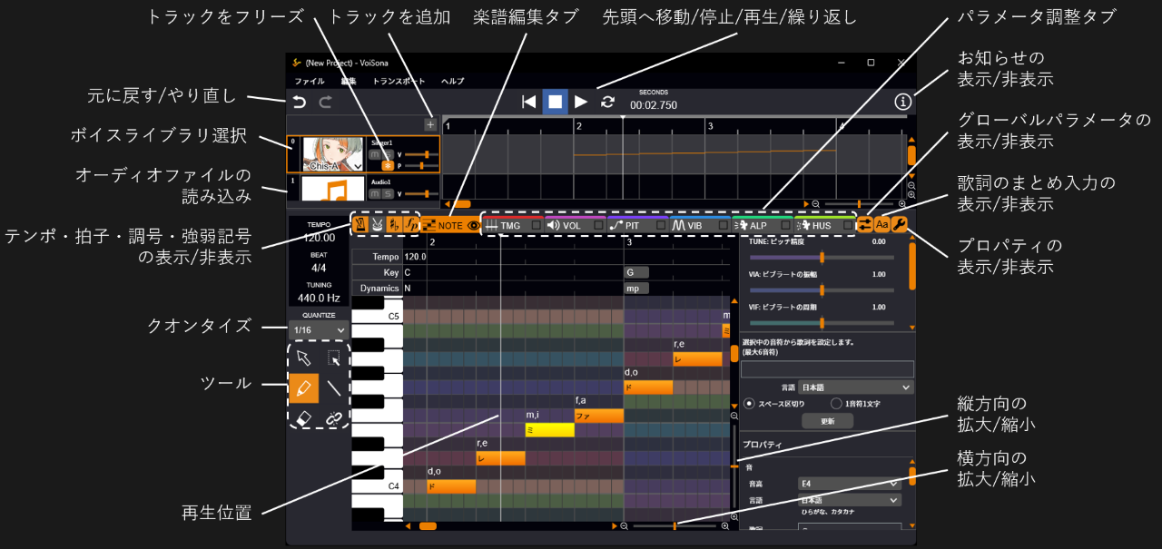This screenshot has height=549, width=1162.
Task: Click the Undo arrow icon
Action: (x=299, y=102)
